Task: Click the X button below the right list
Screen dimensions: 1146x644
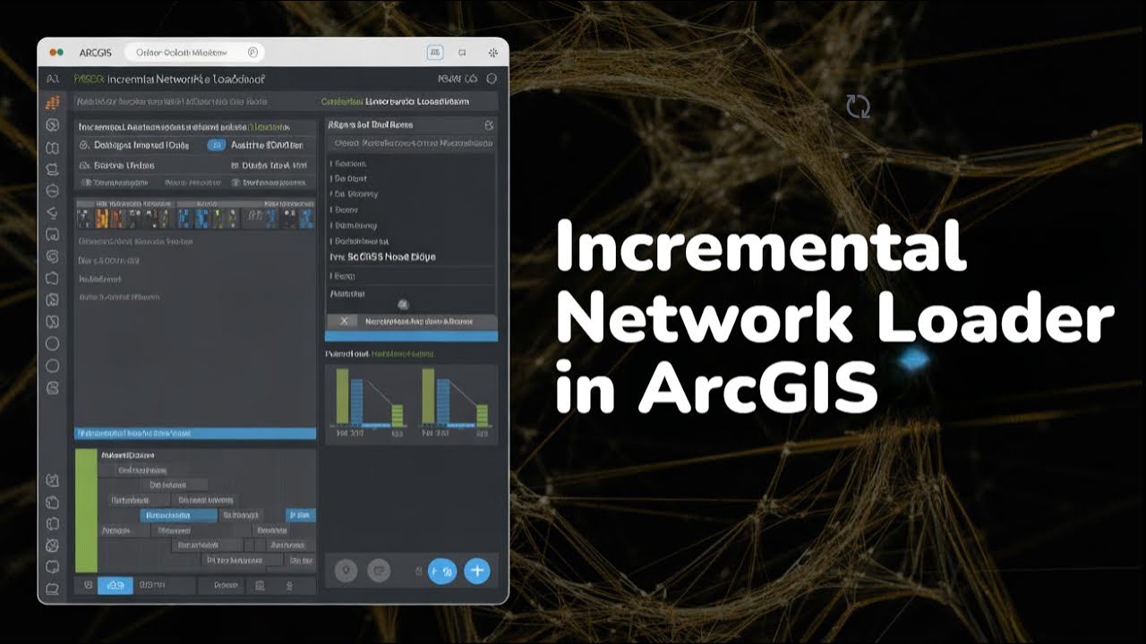Action: (x=344, y=321)
